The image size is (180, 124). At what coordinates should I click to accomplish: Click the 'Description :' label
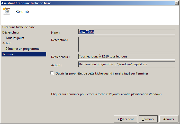[x=60, y=40]
